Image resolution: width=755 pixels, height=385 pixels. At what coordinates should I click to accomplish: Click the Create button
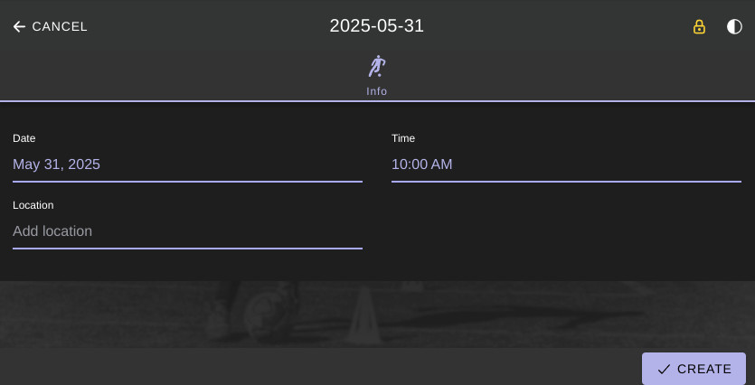tap(694, 369)
